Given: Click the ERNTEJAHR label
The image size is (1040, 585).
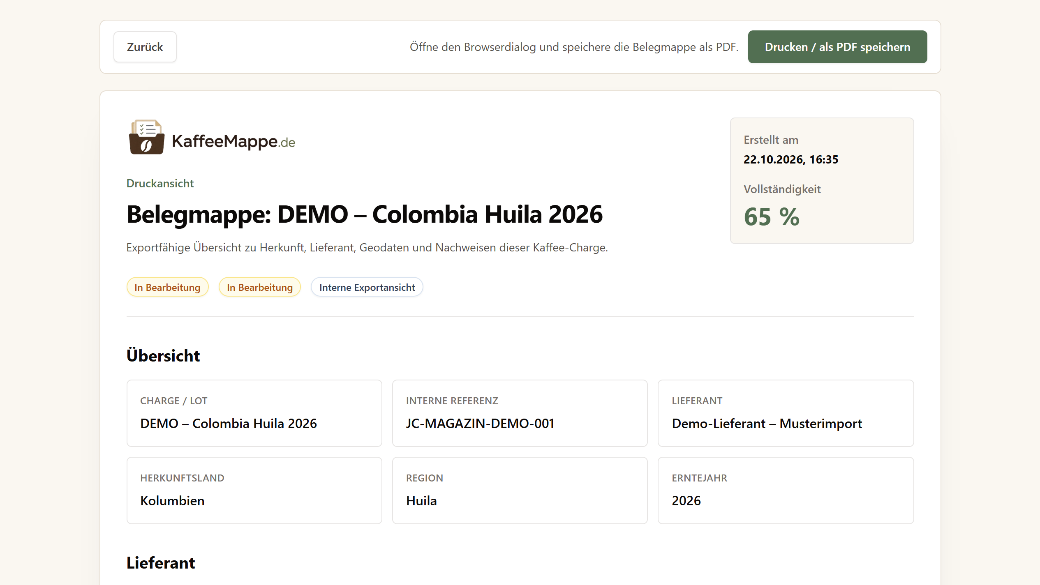Looking at the screenshot, I should (x=700, y=478).
